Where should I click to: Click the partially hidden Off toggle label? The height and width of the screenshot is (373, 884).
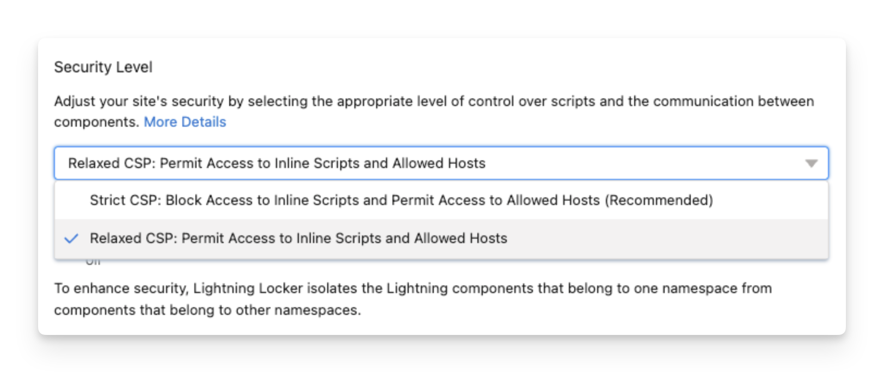tap(93, 262)
